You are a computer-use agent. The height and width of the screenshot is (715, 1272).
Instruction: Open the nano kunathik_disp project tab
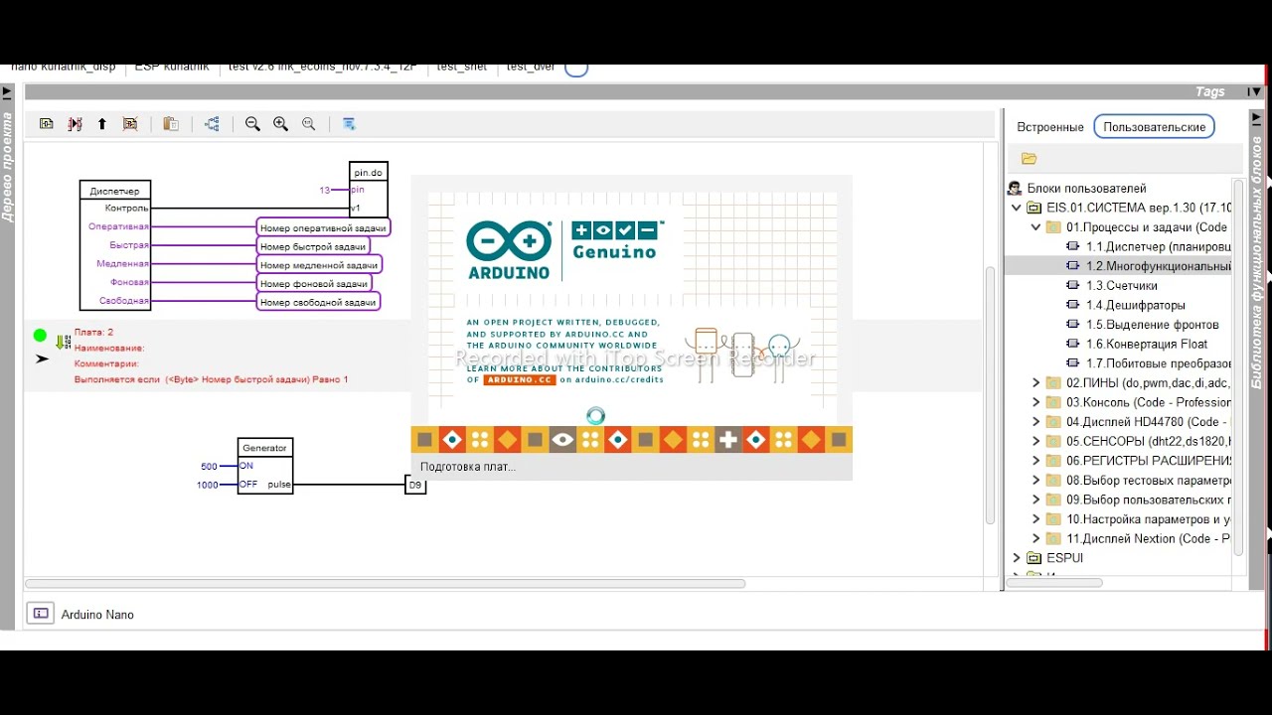(x=63, y=69)
